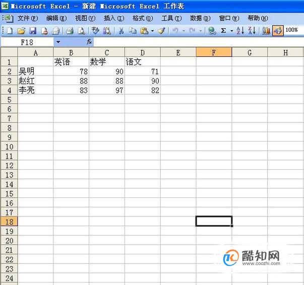Run the Spelling check icon
Screen dimensions: 304x285
point(95,31)
